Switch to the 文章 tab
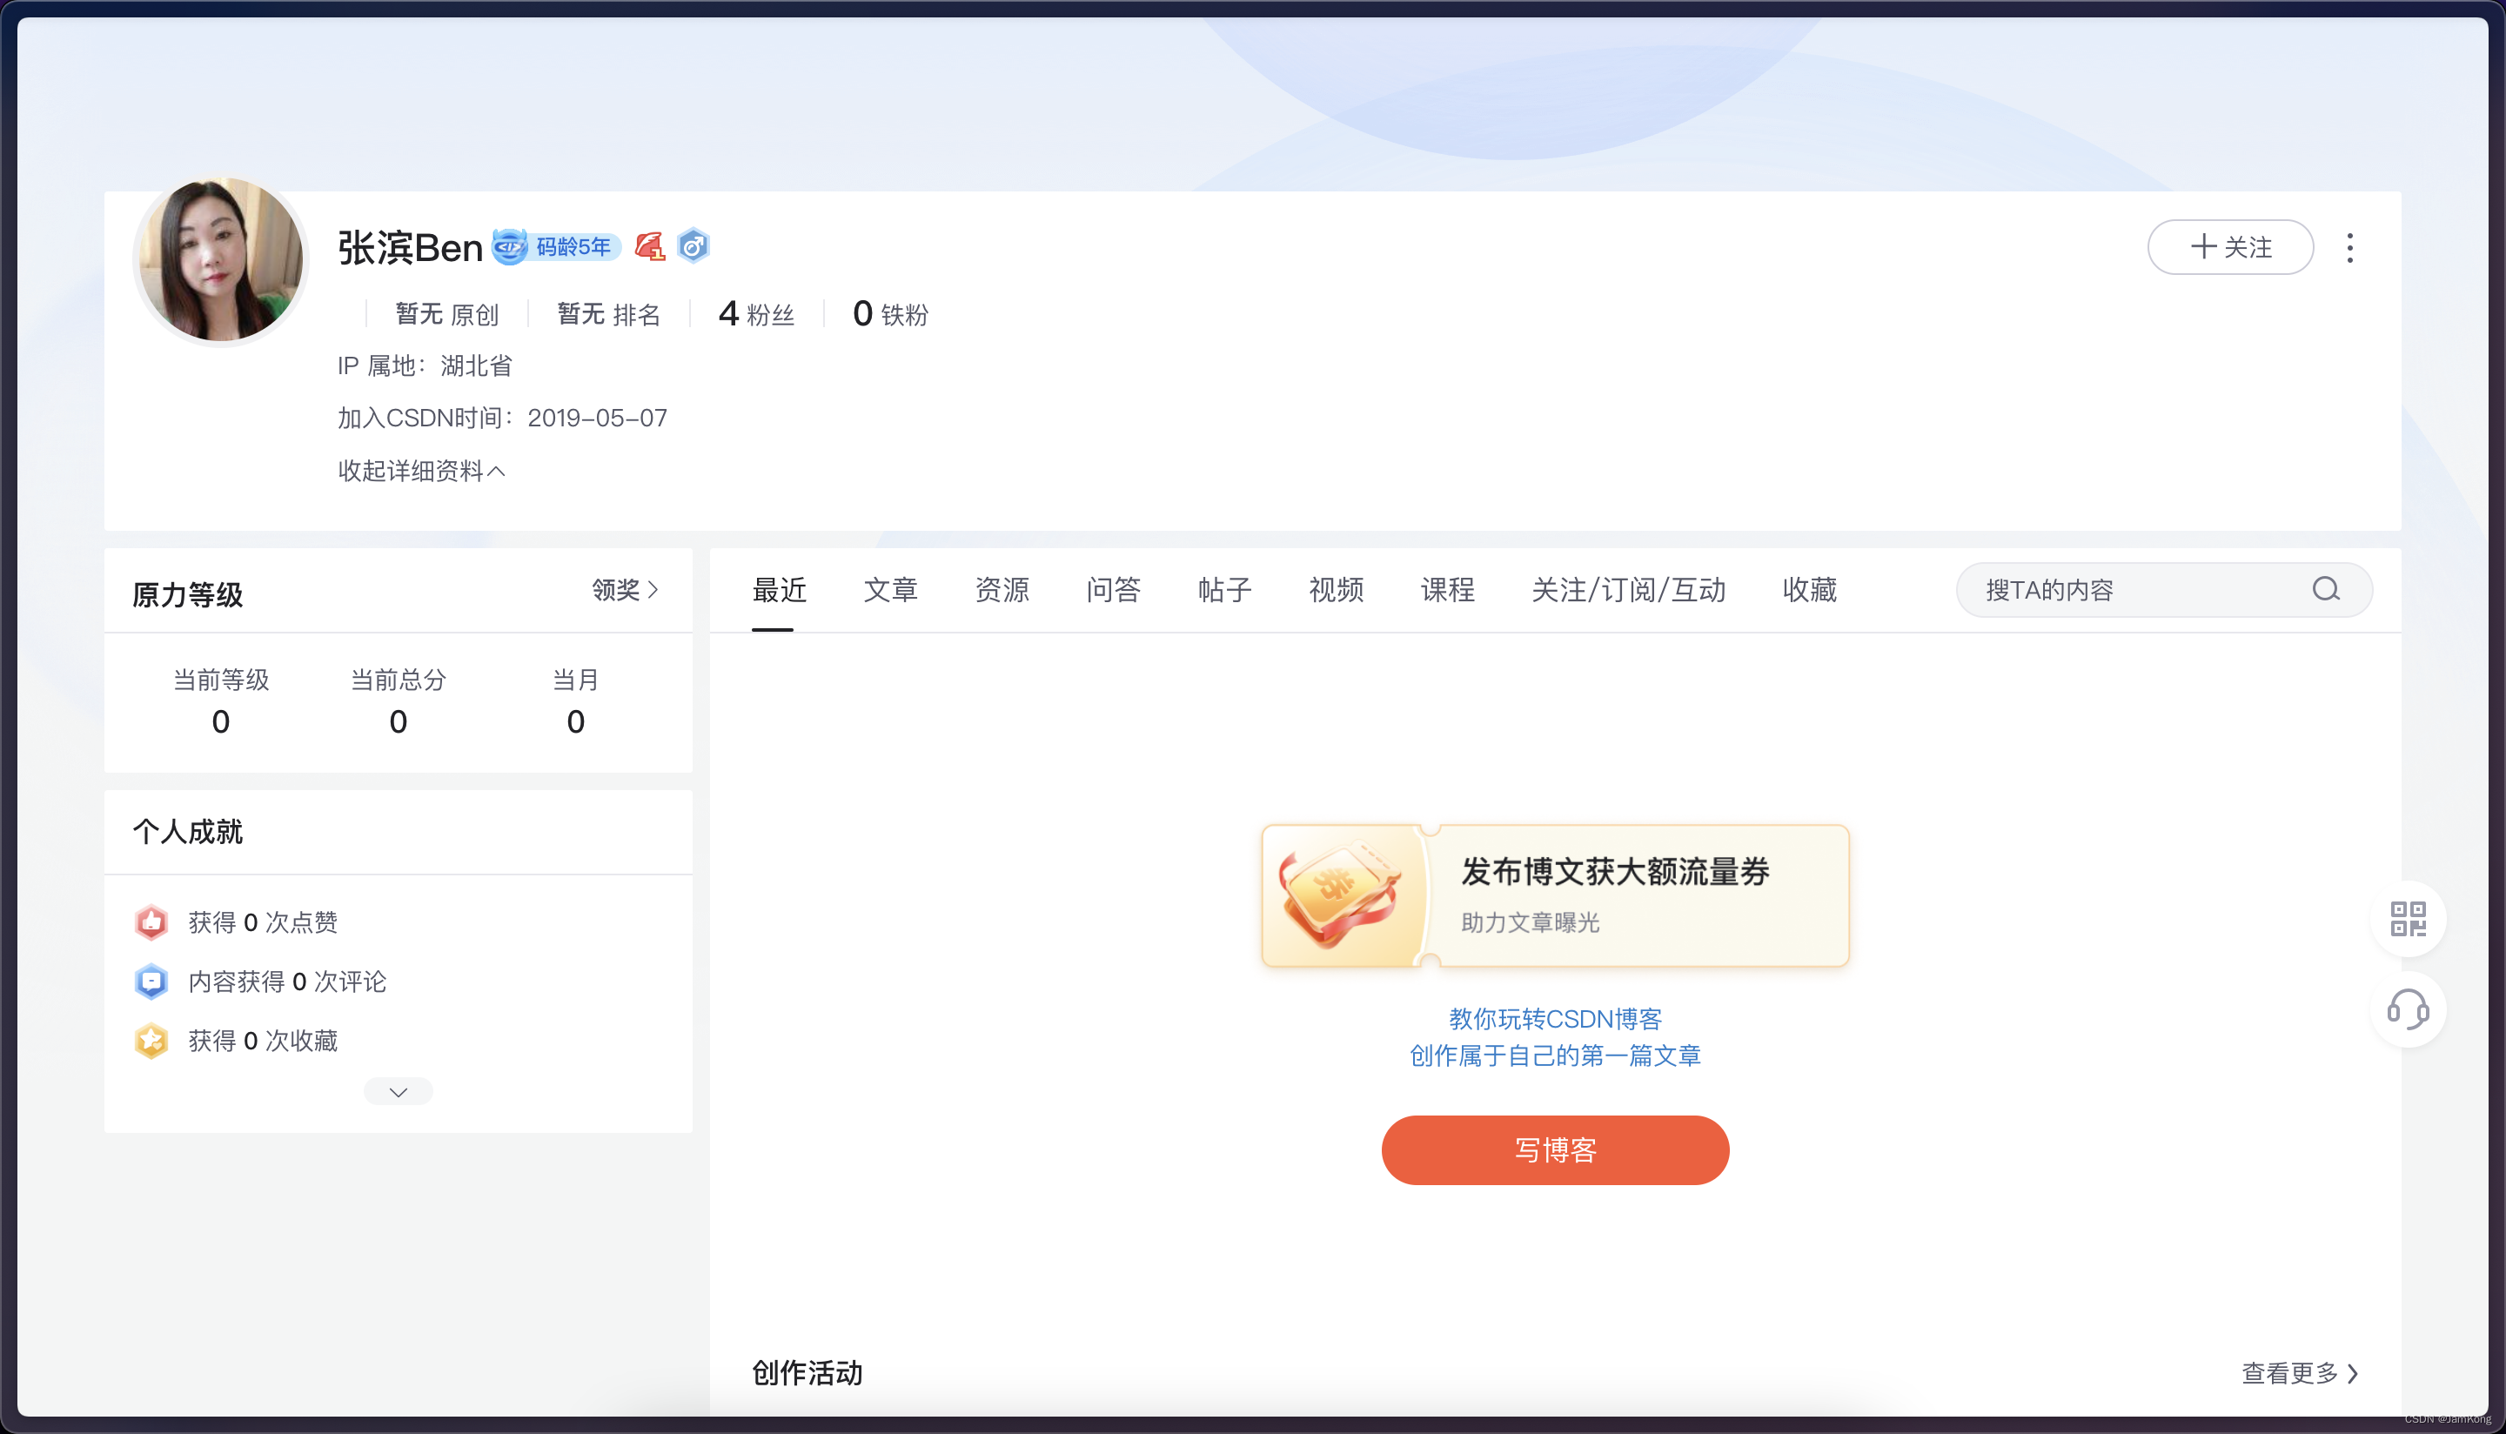Screen dimensions: 2506x1434 pyautogui.click(x=890, y=589)
